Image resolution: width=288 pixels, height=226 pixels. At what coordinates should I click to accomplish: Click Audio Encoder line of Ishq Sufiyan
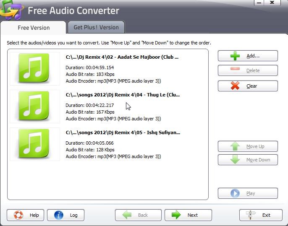113,156
